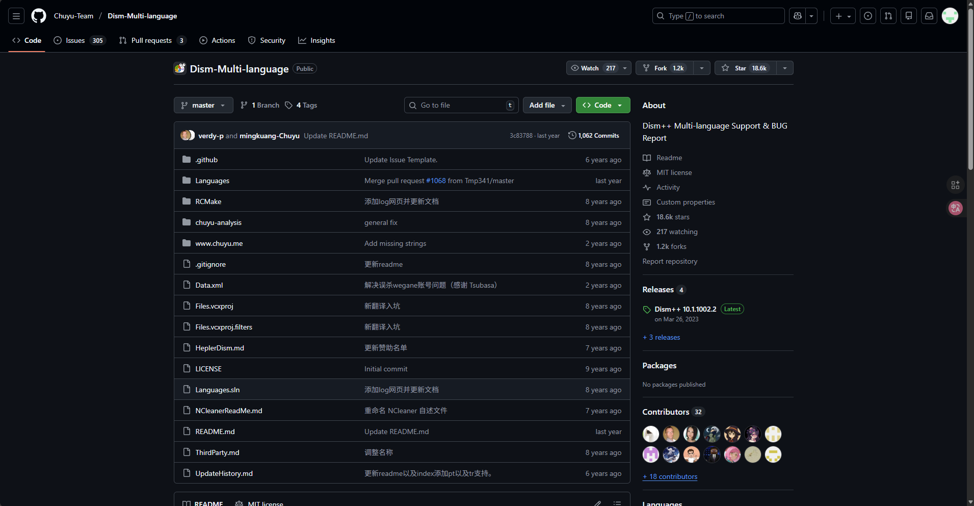The width and height of the screenshot is (974, 506).
Task: Open the + 3 releases link
Action: [x=662, y=337]
